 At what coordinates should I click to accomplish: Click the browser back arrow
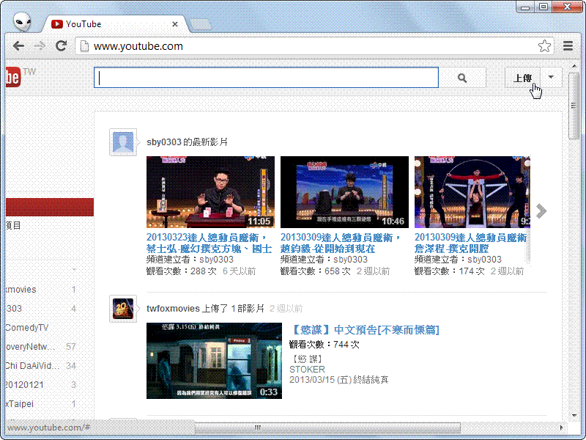coord(18,46)
